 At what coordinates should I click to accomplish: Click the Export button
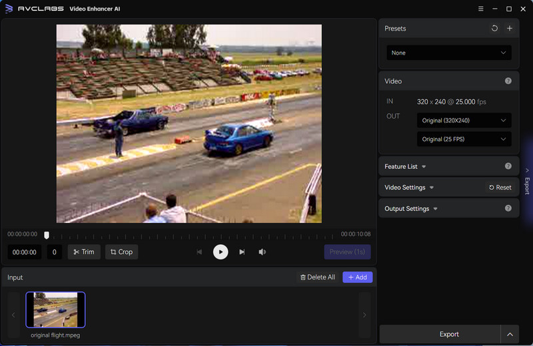[x=440, y=335]
